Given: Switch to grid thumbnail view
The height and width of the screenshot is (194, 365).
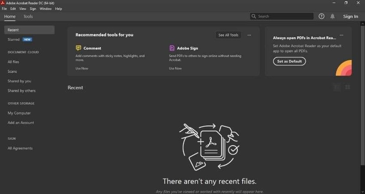Looking at the screenshot, I should pyautogui.click(x=348, y=87).
